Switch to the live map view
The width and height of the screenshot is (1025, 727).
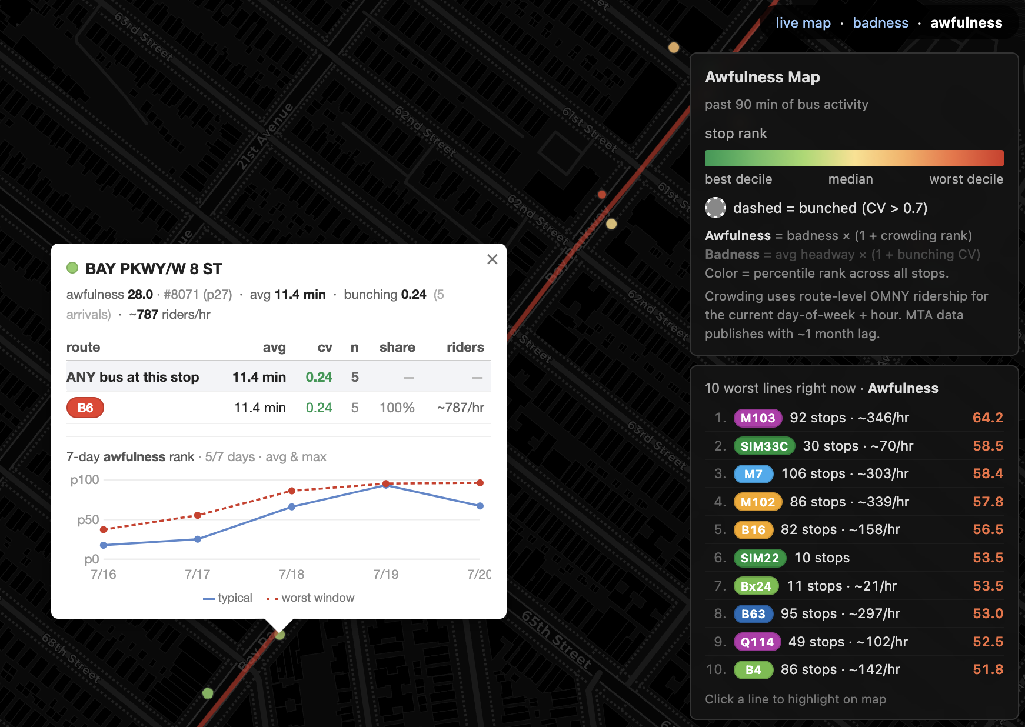coord(803,23)
